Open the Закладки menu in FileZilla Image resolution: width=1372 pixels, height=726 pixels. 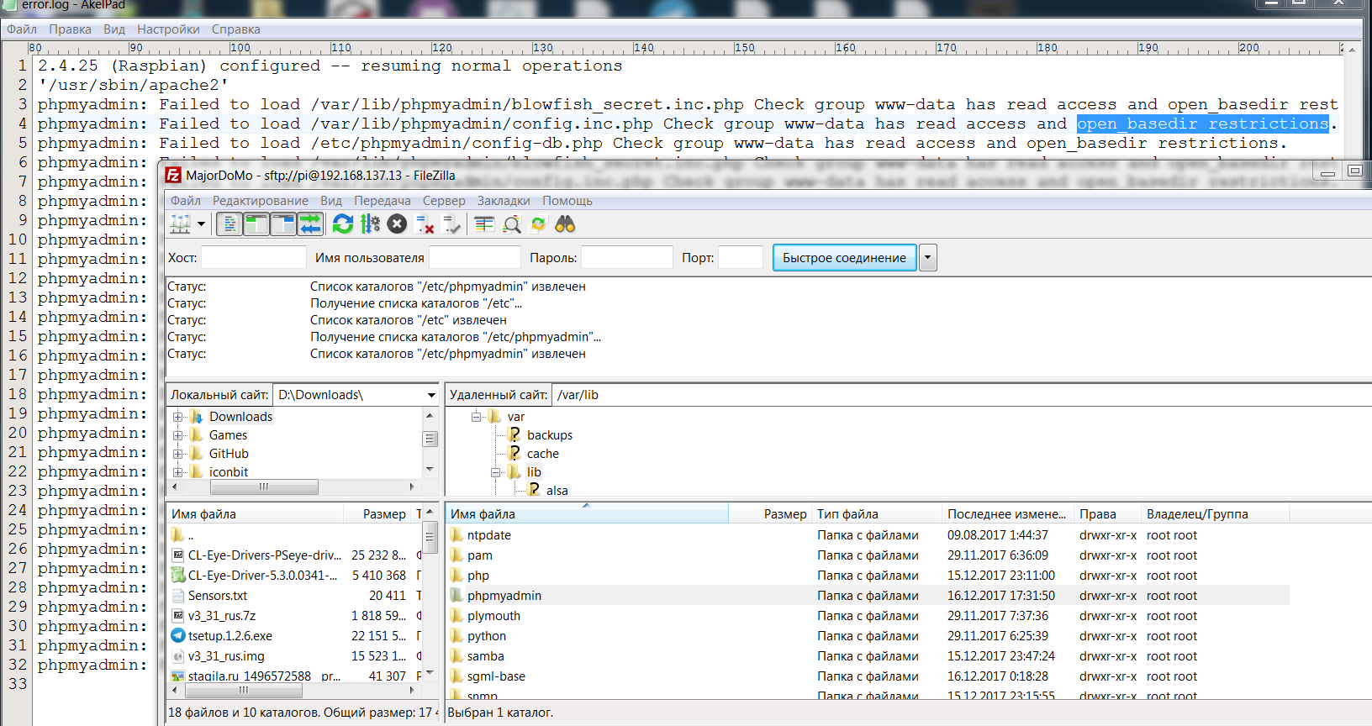point(503,201)
